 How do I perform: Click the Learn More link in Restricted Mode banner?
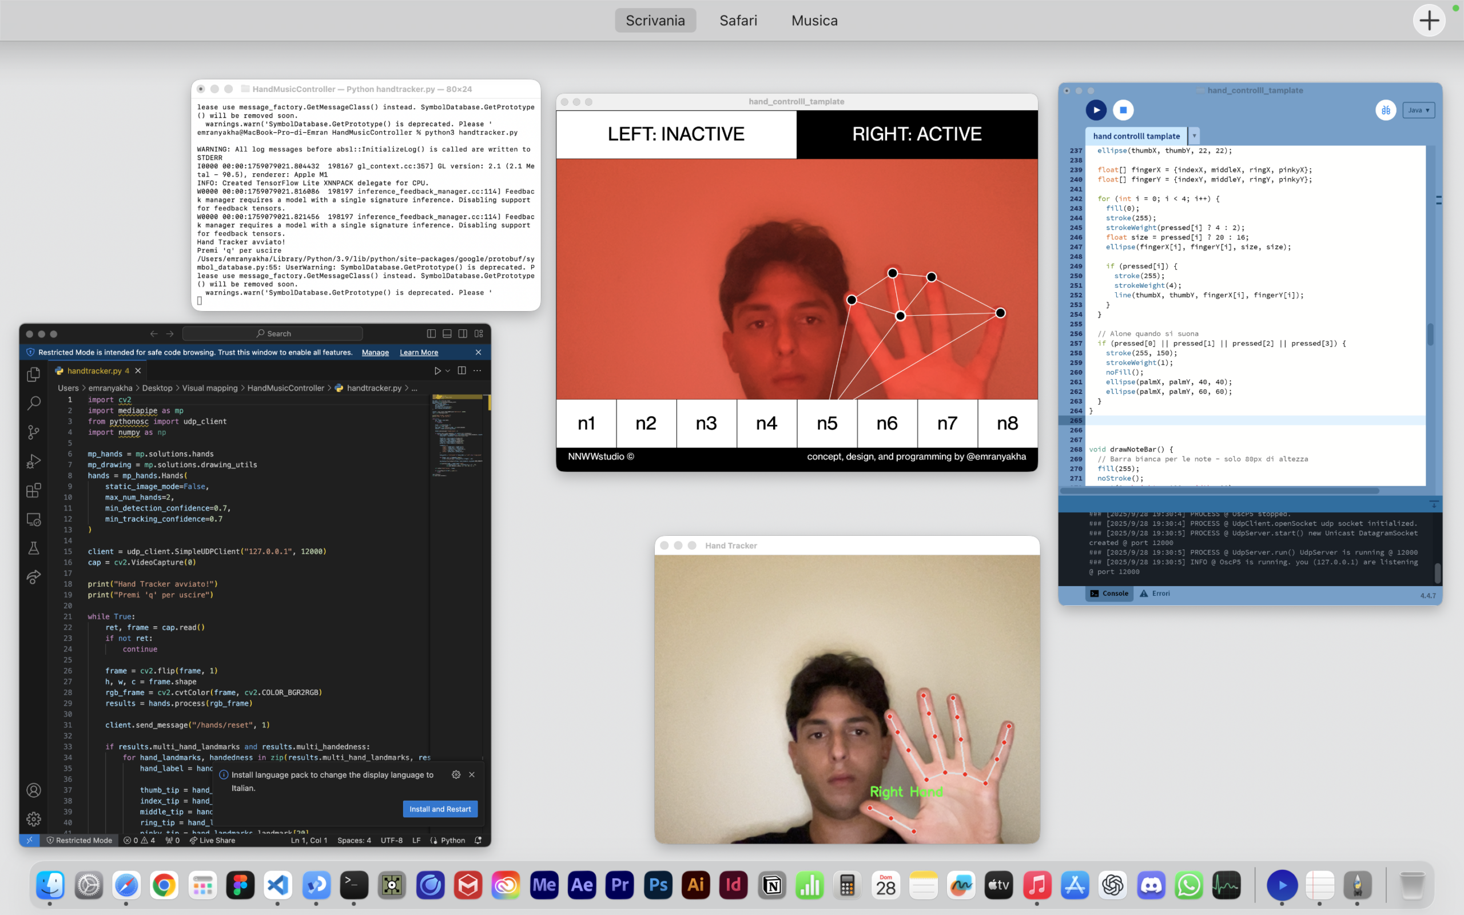(x=419, y=352)
